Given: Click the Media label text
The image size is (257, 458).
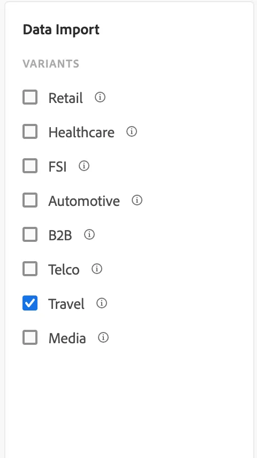Looking at the screenshot, I should pyautogui.click(x=67, y=338).
